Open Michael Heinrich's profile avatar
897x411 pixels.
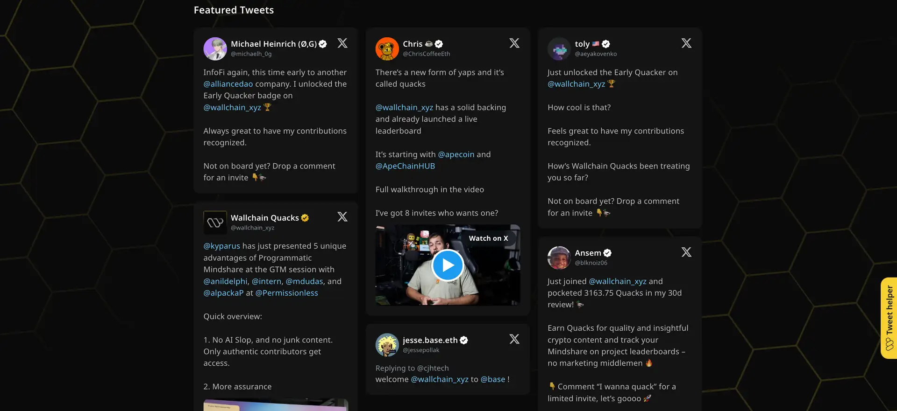(x=215, y=49)
